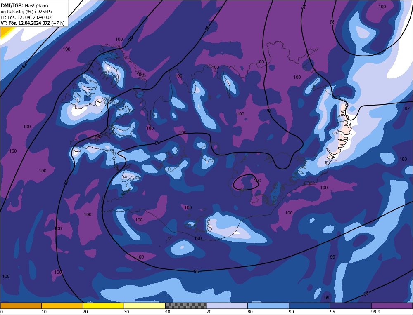Click the "10" legend scale label

[x=44, y=312]
